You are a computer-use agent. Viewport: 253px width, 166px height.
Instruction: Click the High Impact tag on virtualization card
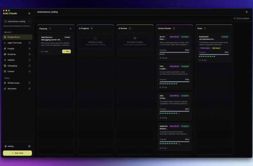[216, 48]
